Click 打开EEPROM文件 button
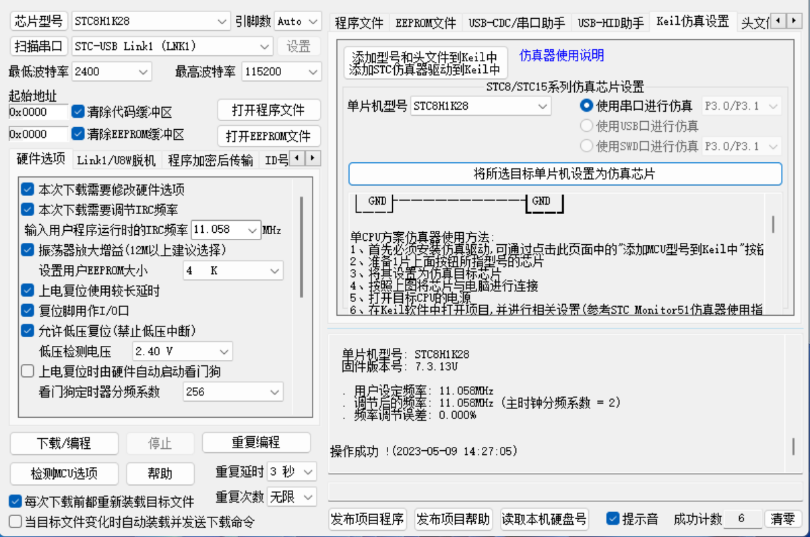 (x=268, y=137)
